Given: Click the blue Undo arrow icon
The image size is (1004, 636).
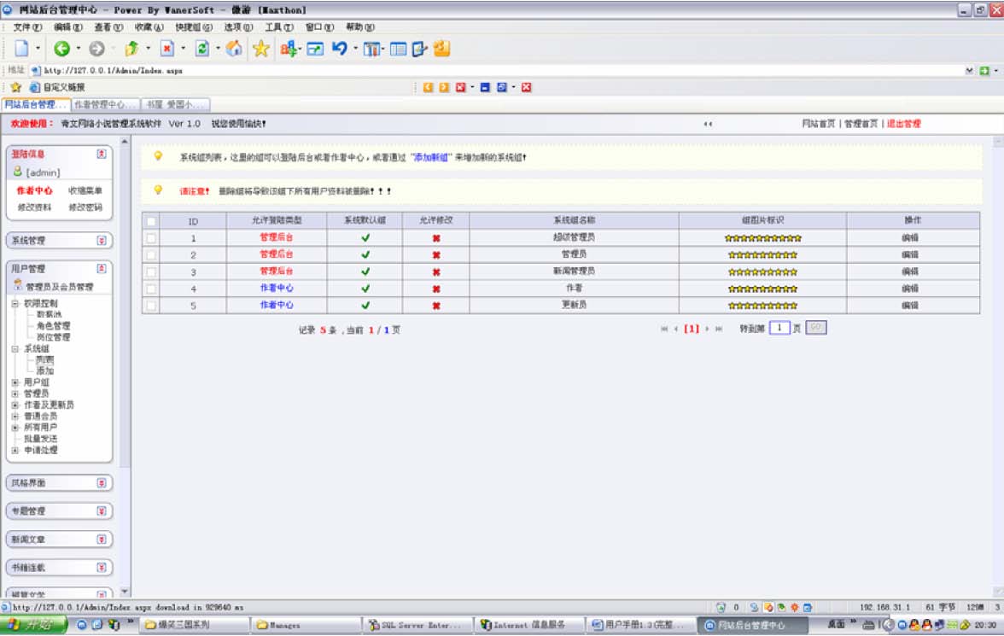Looking at the screenshot, I should pos(340,49).
